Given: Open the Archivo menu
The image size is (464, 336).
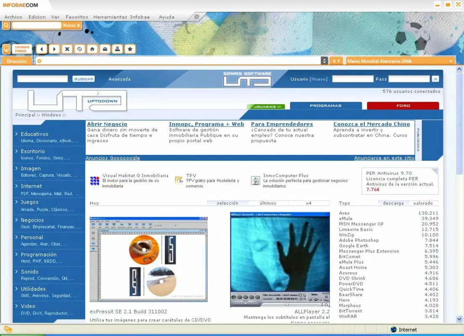Looking at the screenshot, I should [13, 17].
